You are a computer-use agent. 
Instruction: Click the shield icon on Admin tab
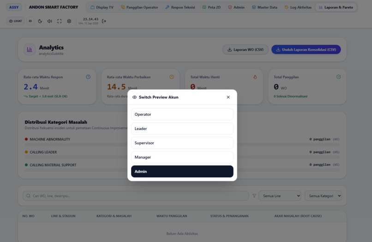click(230, 7)
